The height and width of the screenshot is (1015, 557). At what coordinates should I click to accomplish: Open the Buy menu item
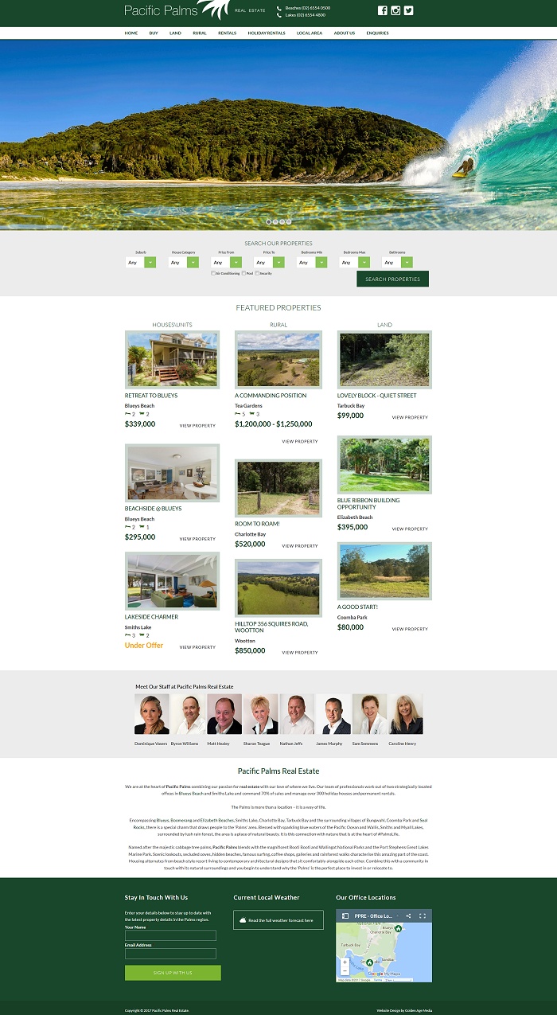click(x=154, y=33)
